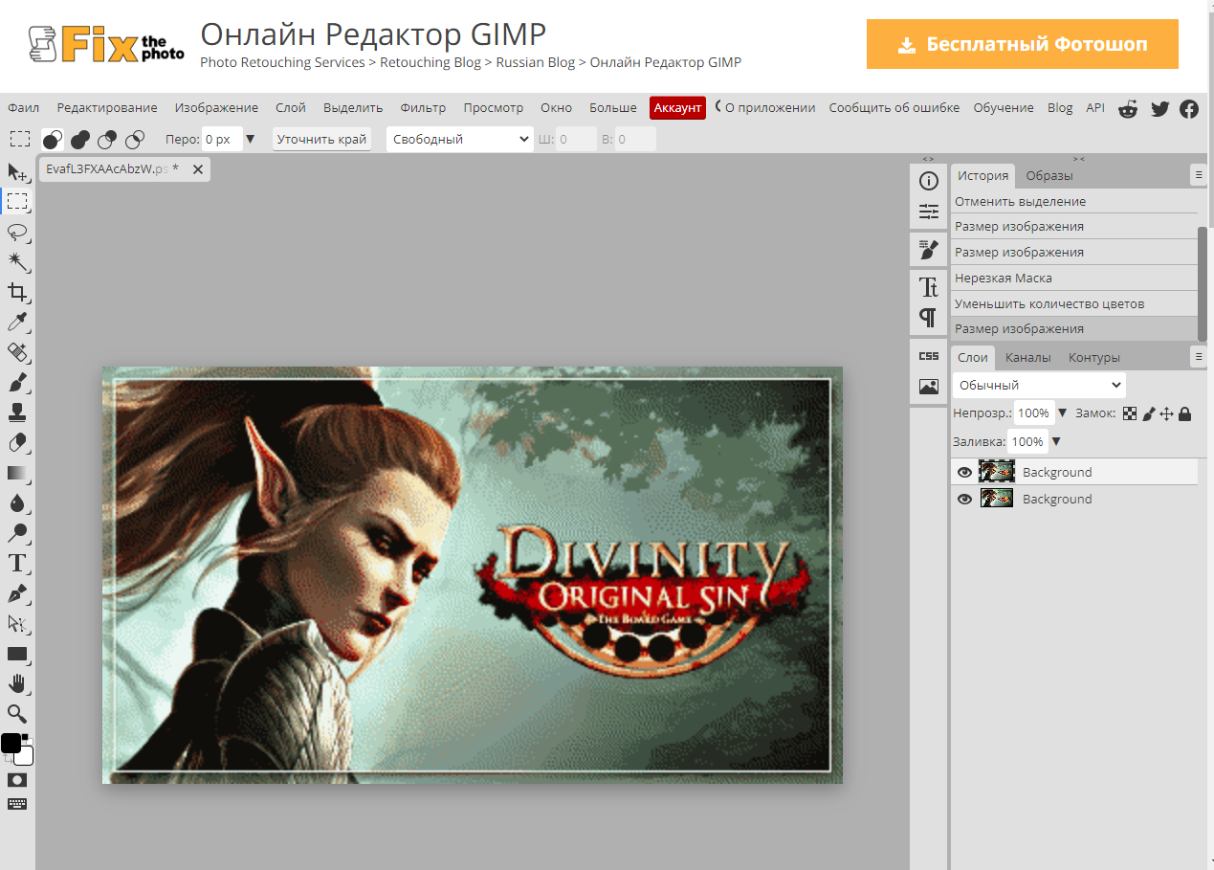The image size is (1214, 870).
Task: Select the Crop tool
Action: point(17,292)
